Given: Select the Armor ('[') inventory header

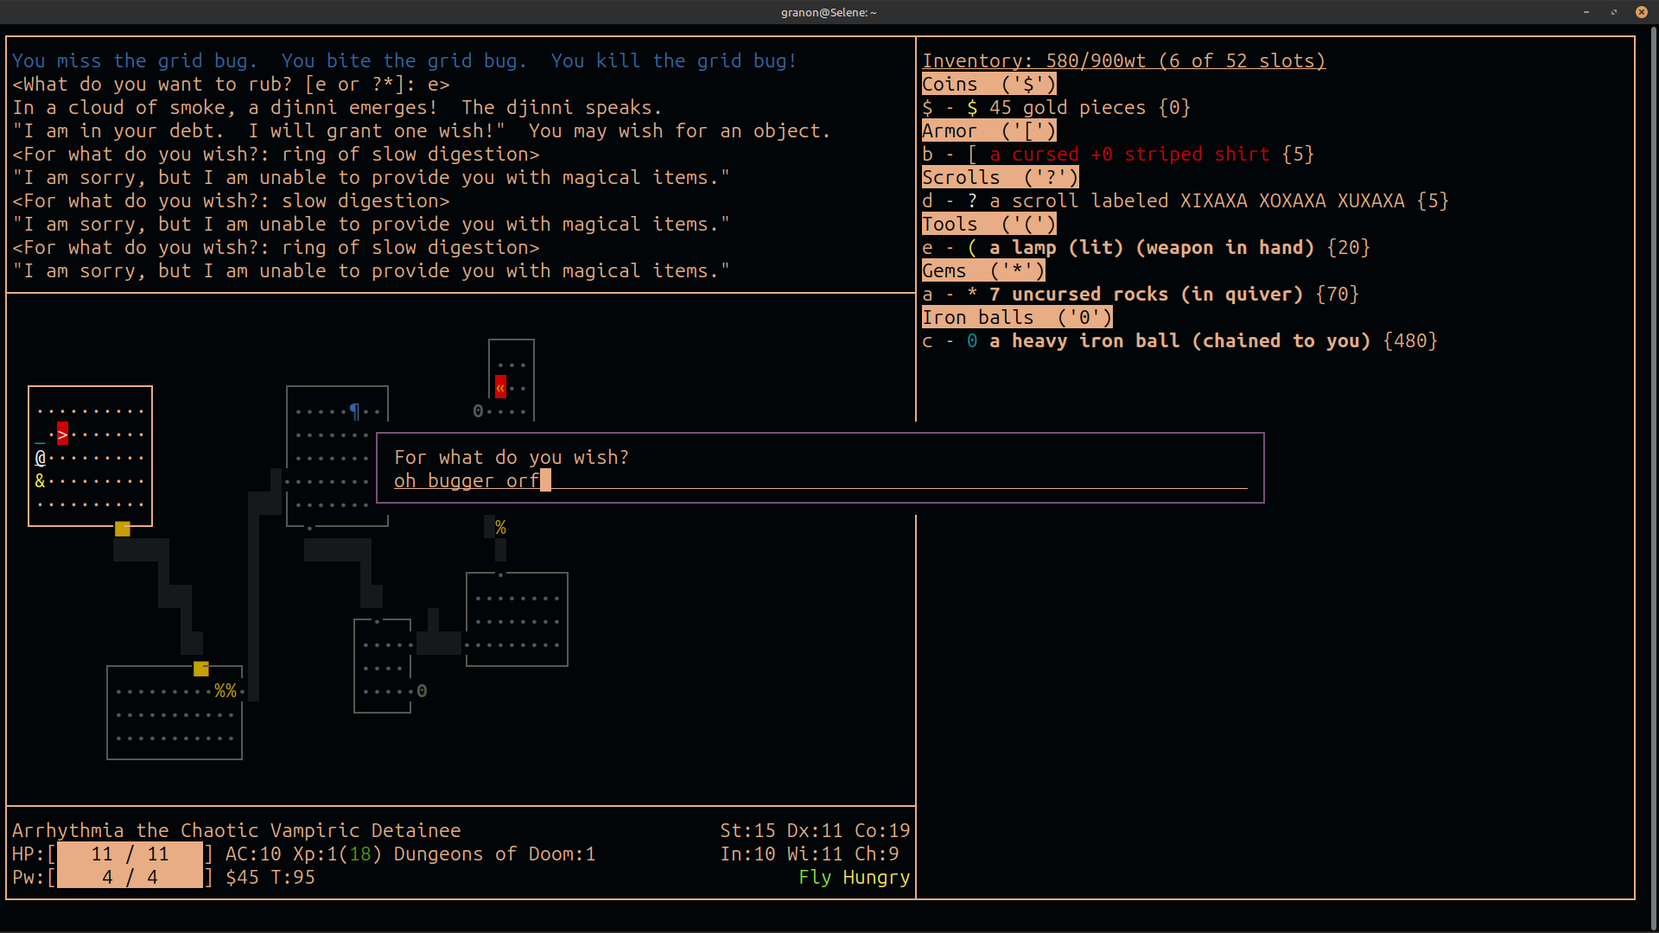Looking at the screenshot, I should pos(988,130).
